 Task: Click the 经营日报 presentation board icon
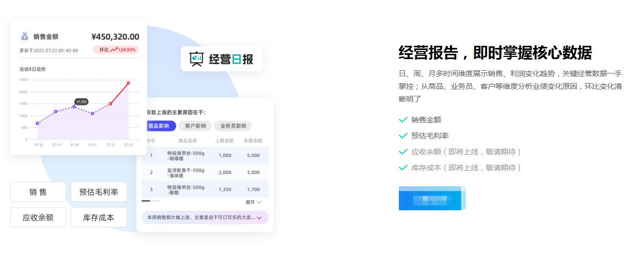197,59
